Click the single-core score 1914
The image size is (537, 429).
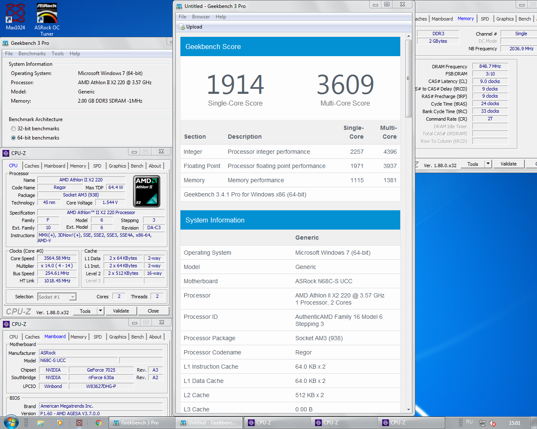coord(235,85)
